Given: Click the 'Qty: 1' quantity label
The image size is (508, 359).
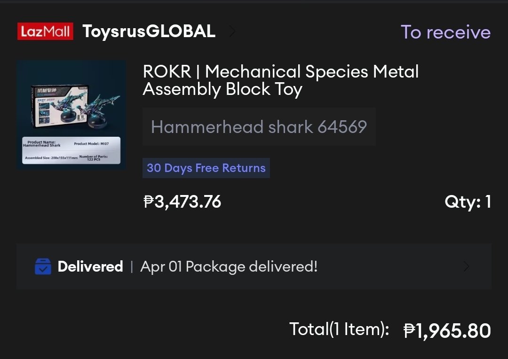Looking at the screenshot, I should pyautogui.click(x=468, y=202).
